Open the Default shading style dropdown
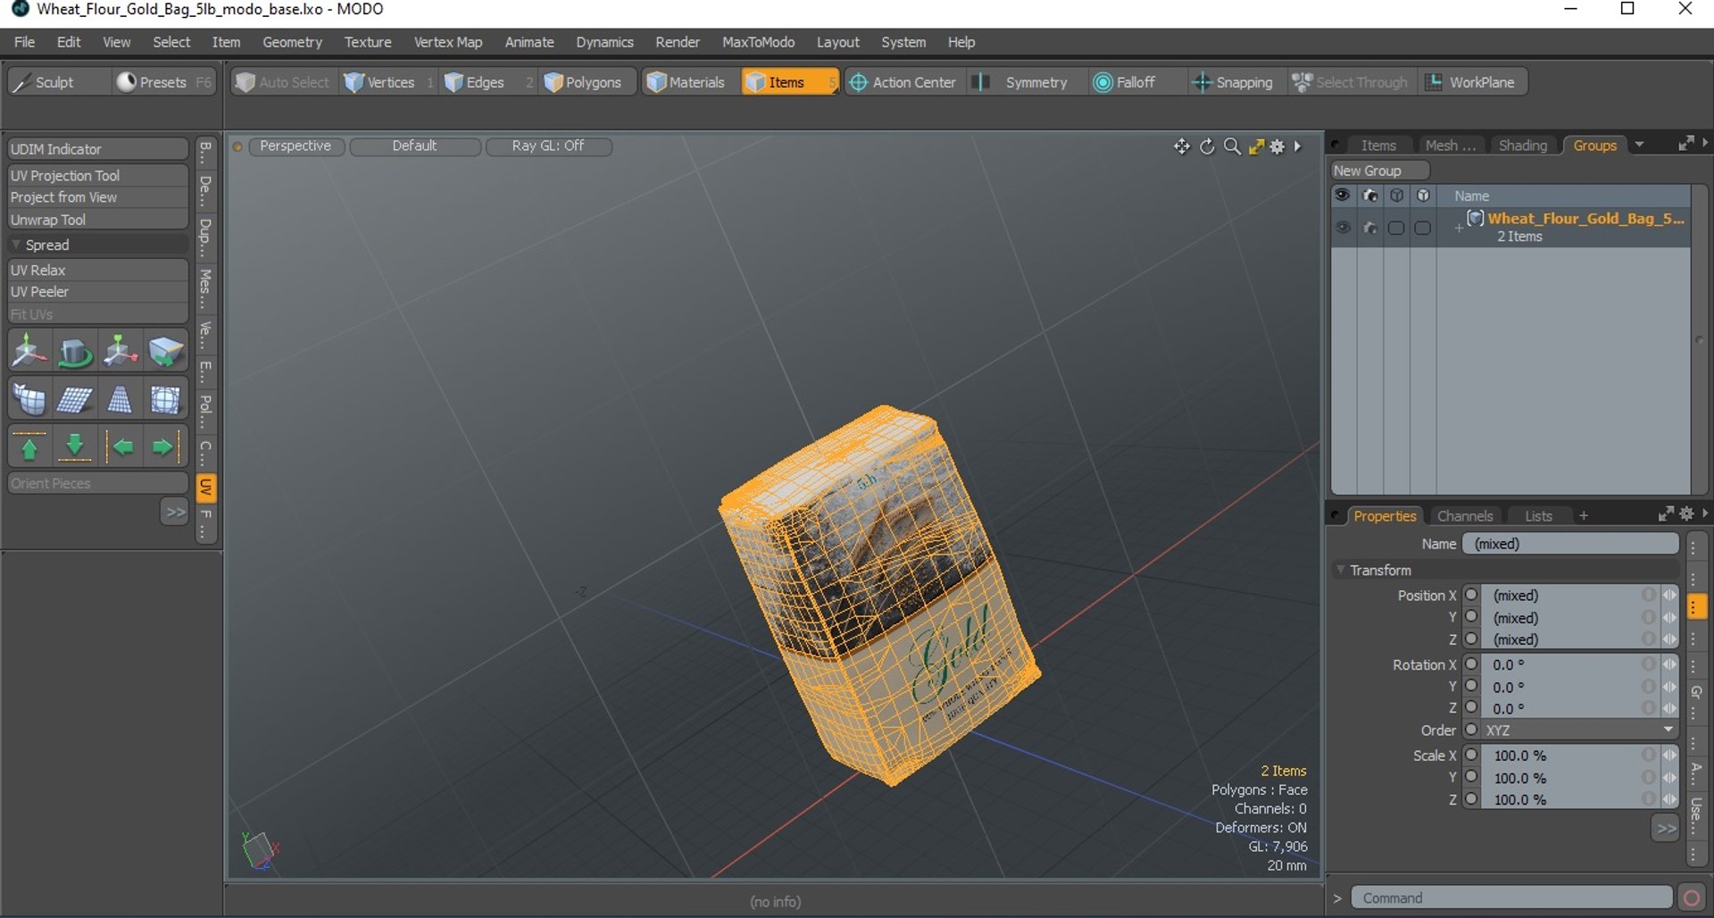The width and height of the screenshot is (1714, 918). [415, 146]
